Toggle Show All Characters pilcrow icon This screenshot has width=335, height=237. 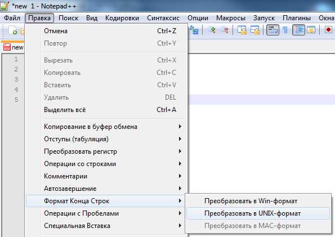click(x=285, y=30)
